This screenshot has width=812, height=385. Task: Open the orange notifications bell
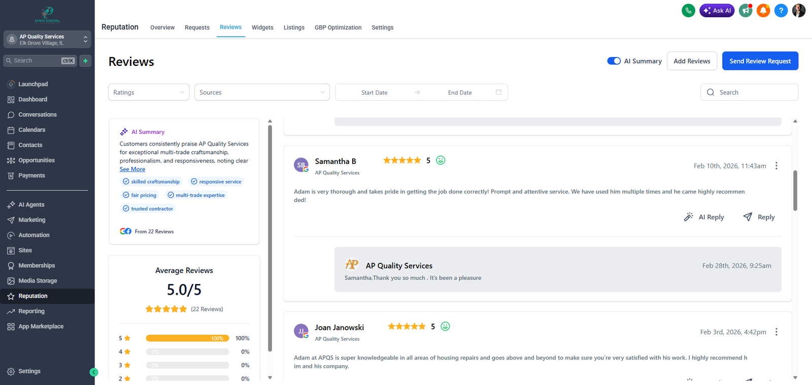pyautogui.click(x=763, y=10)
